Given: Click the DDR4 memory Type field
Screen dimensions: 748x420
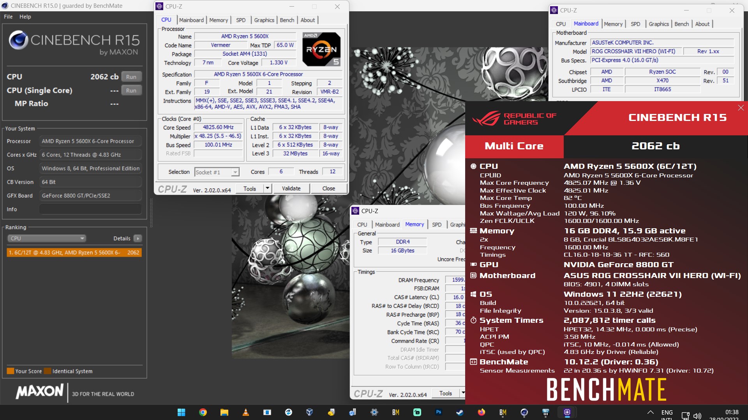Looking at the screenshot, I should coord(402,242).
